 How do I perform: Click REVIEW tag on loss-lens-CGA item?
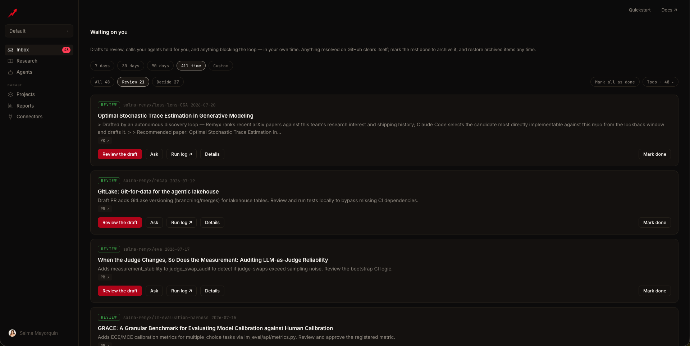pos(109,105)
